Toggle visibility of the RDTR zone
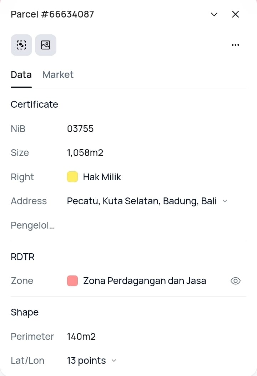The width and height of the screenshot is (257, 376). (x=236, y=281)
